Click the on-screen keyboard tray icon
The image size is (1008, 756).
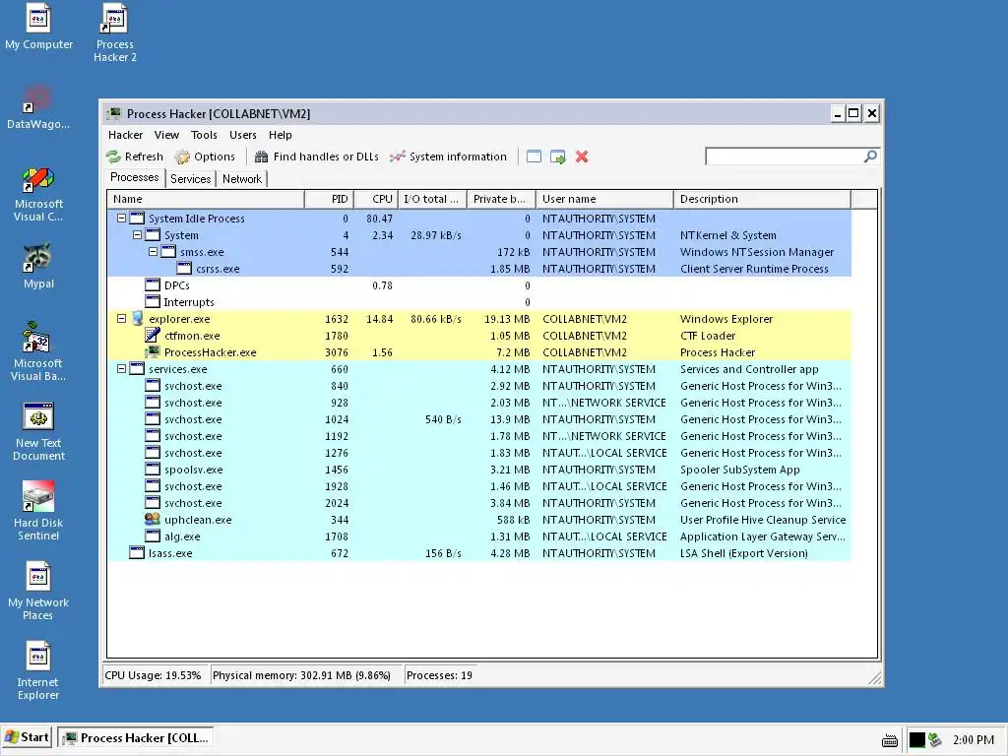pos(890,740)
